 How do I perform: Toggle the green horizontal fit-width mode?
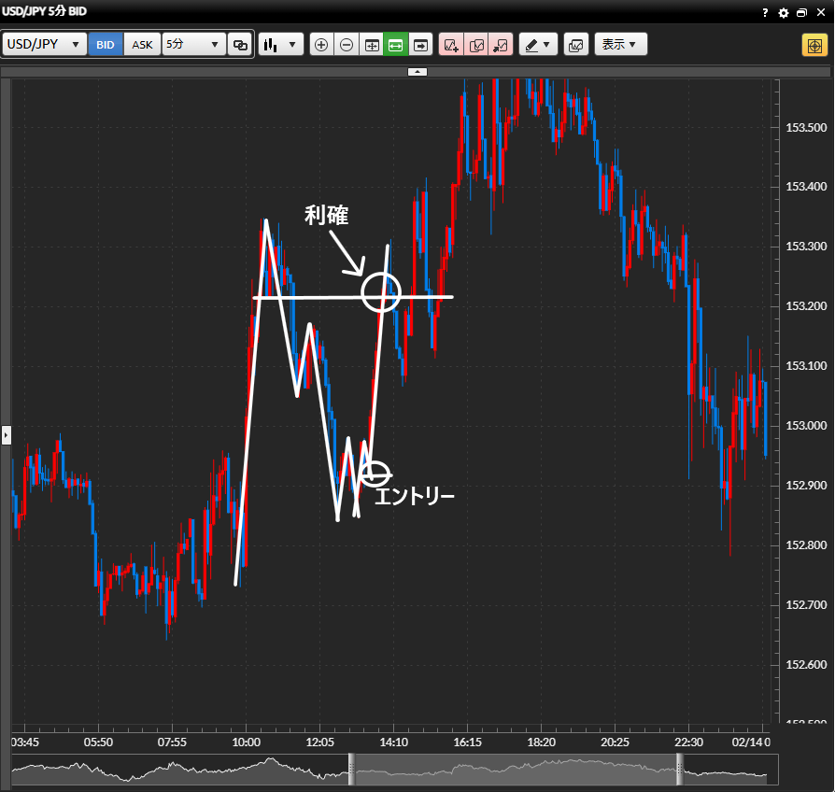click(395, 45)
